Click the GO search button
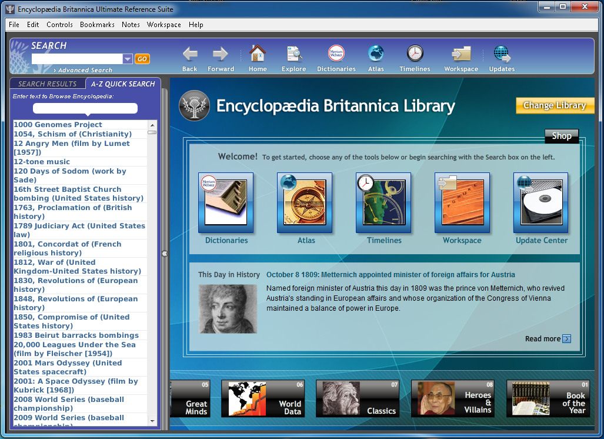The width and height of the screenshot is (604, 439). point(142,59)
